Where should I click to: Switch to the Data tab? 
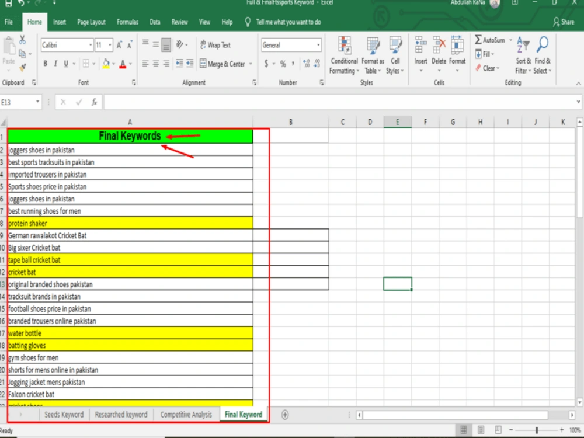[x=155, y=22]
